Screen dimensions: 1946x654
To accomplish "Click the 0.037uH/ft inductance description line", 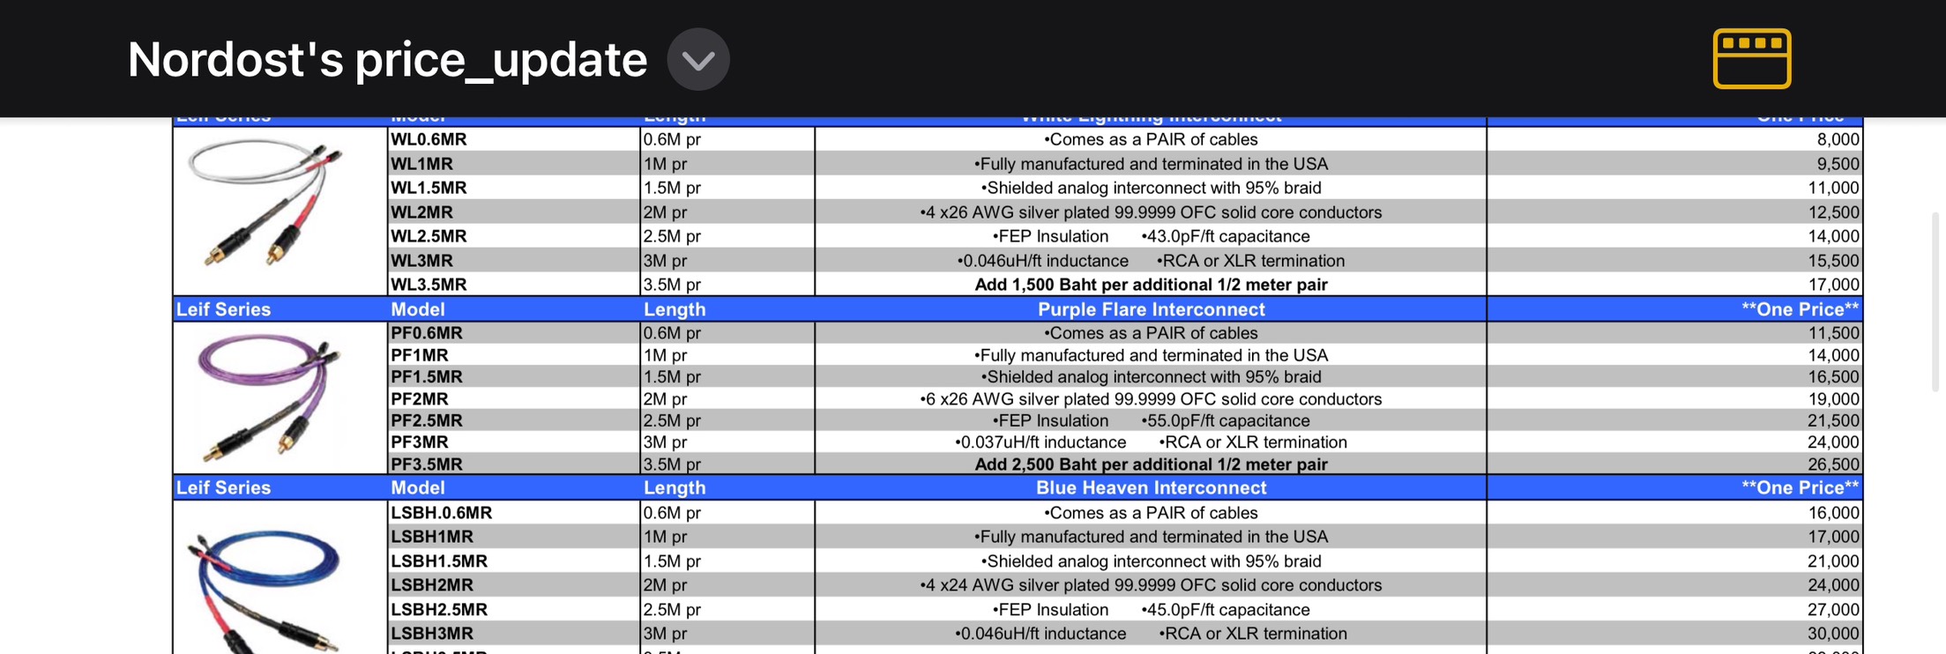I will pyautogui.click(x=1151, y=442).
